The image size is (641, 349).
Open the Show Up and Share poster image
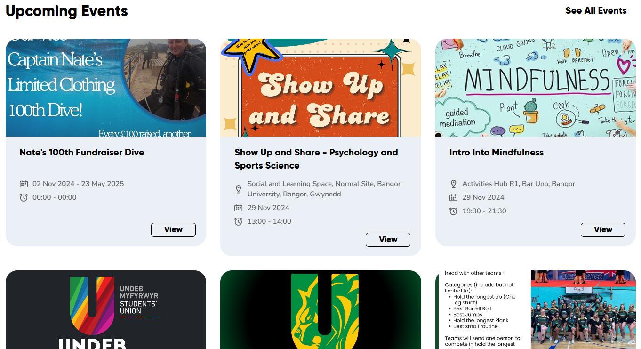[x=320, y=88]
